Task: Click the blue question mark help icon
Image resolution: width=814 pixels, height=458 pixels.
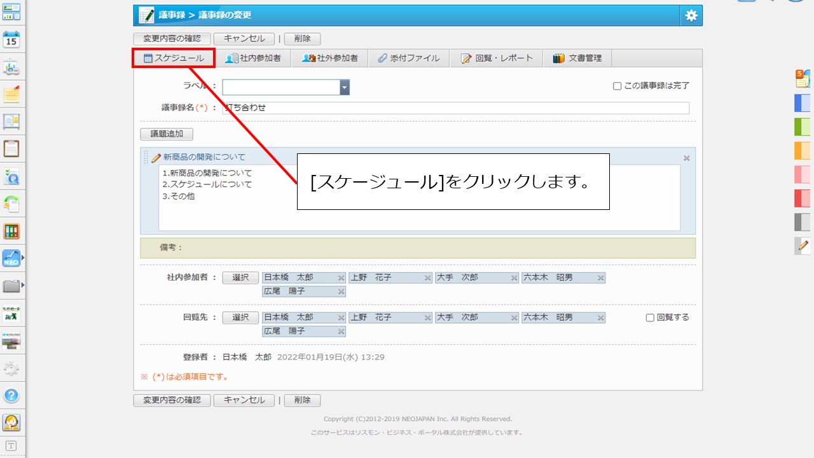Action: point(11,395)
